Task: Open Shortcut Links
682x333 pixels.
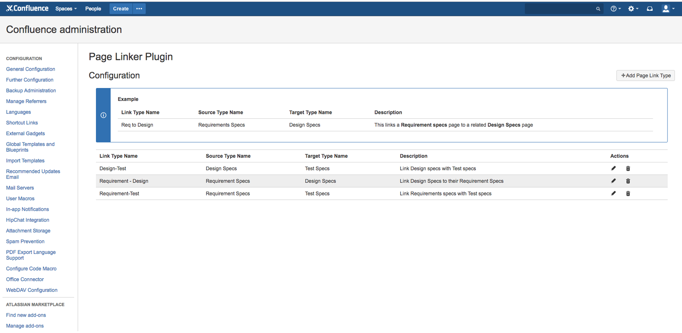Action: pyautogui.click(x=22, y=123)
